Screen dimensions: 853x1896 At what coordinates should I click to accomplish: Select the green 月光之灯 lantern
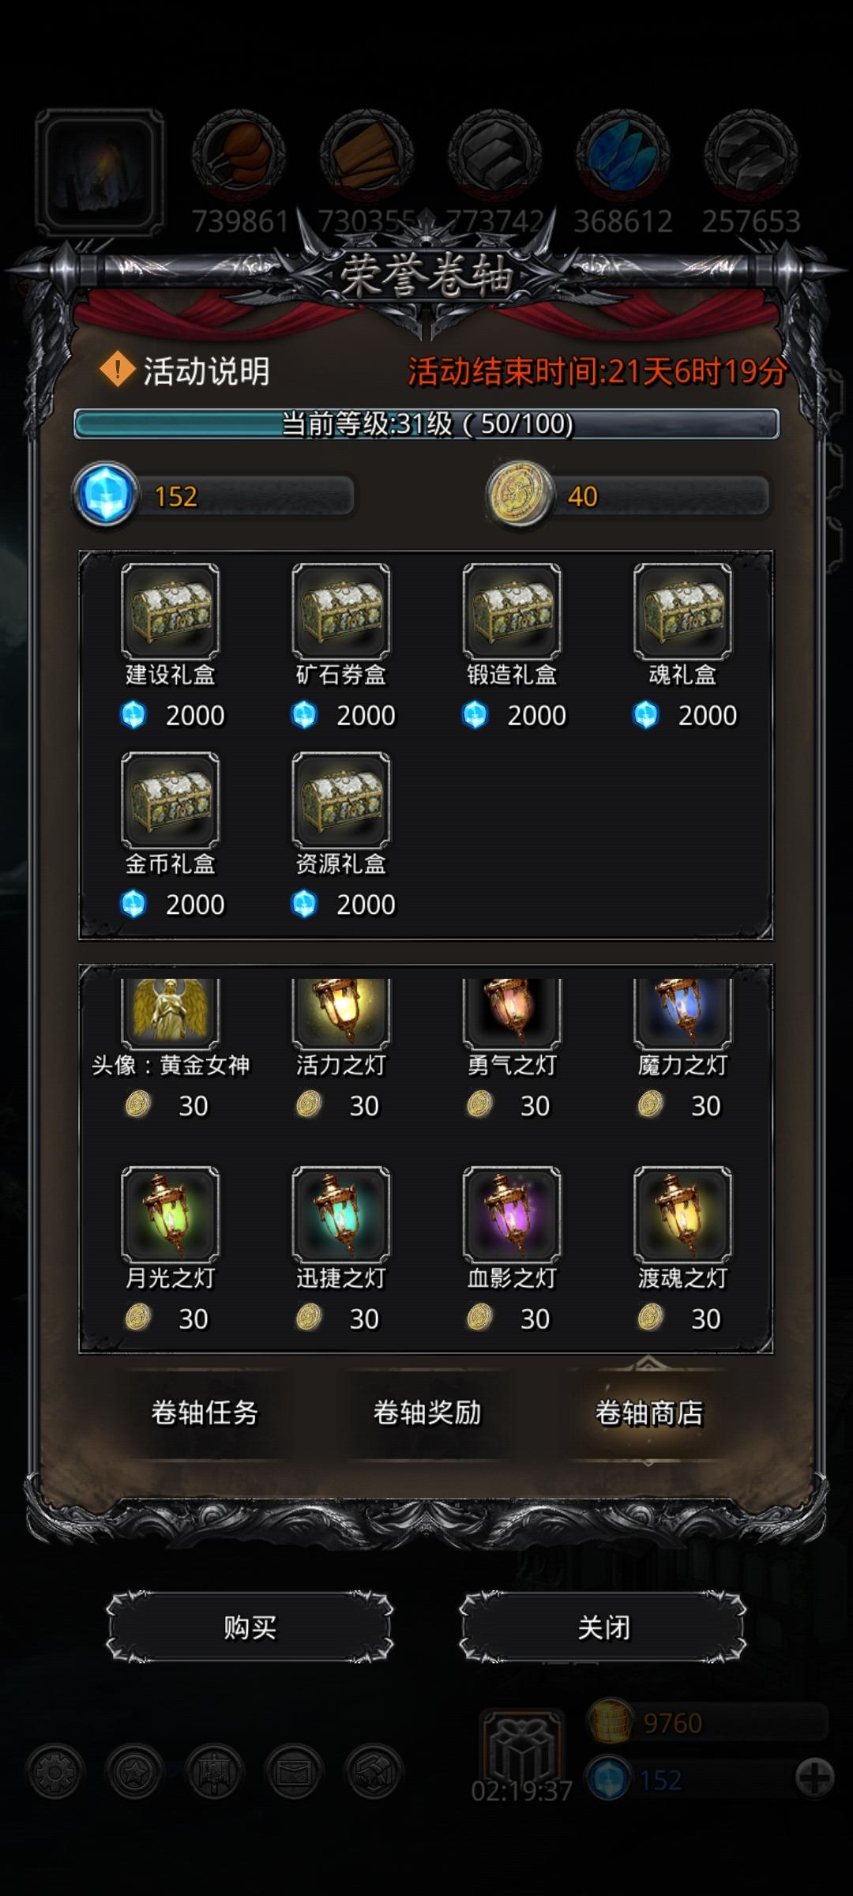coord(170,1214)
